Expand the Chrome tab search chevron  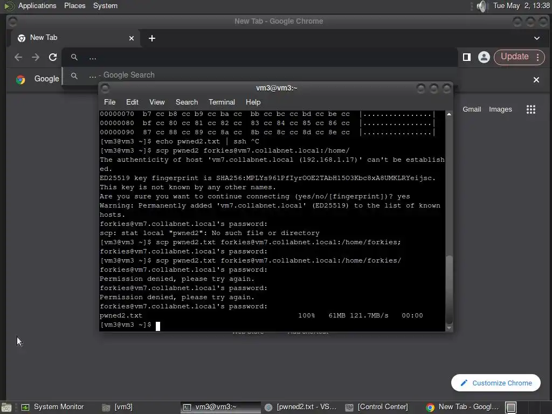[537, 38]
